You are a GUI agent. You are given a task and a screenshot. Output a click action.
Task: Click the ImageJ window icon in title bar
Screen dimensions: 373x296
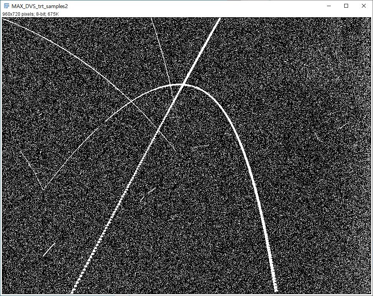tap(7, 6)
